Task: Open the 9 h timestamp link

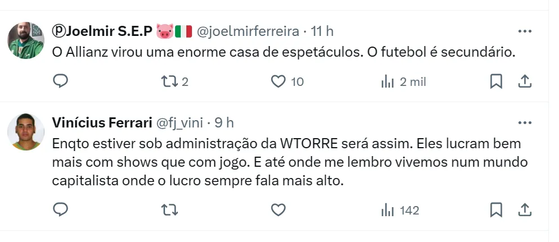Action: [223, 122]
